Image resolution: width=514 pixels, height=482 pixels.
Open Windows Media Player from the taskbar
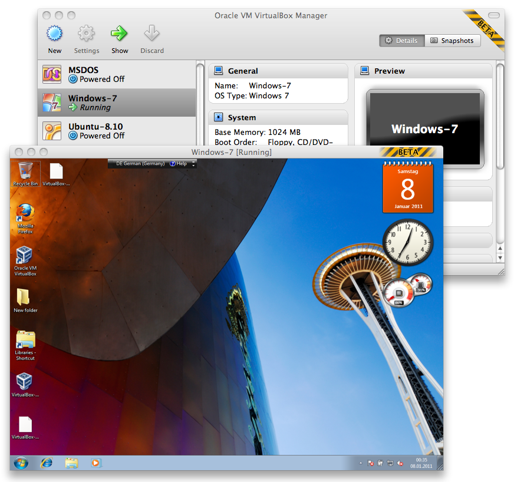click(95, 463)
